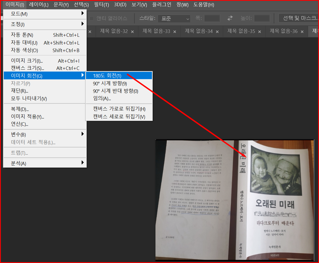
Task: Swap width and height arrows icon
Action: point(230,18)
